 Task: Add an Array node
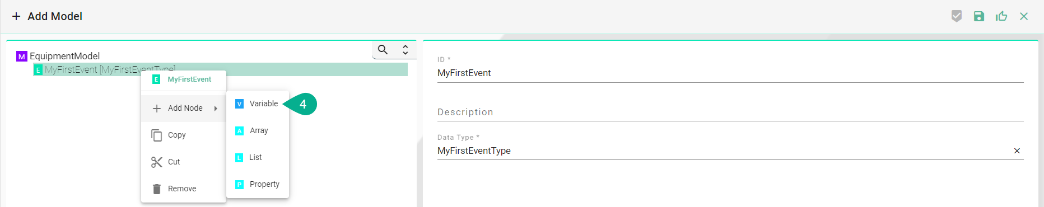[258, 130]
